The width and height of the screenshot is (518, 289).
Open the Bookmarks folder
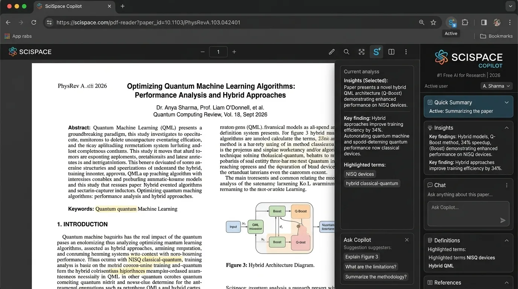point(496,36)
